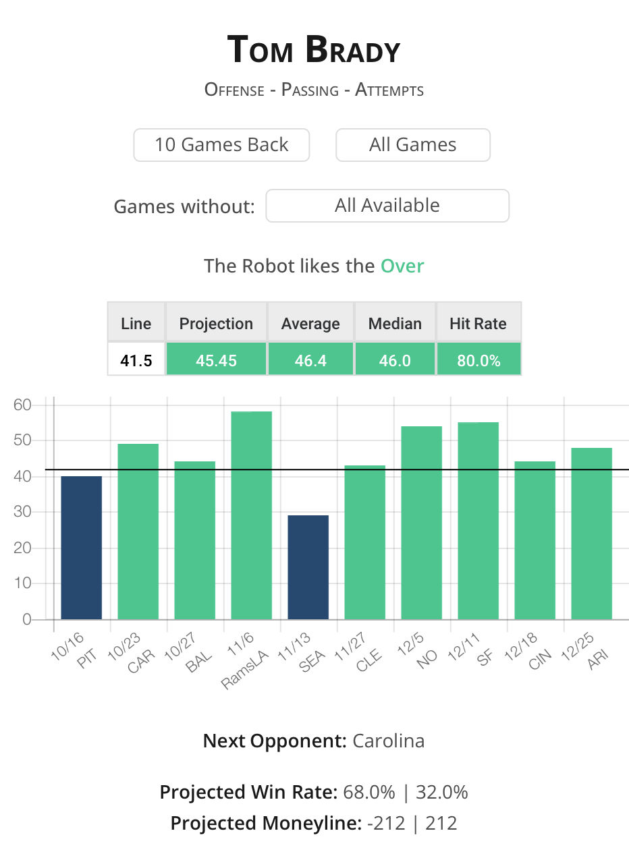Click the 11/27 CLE green bar
Screen dimensions: 629x858
(x=365, y=542)
